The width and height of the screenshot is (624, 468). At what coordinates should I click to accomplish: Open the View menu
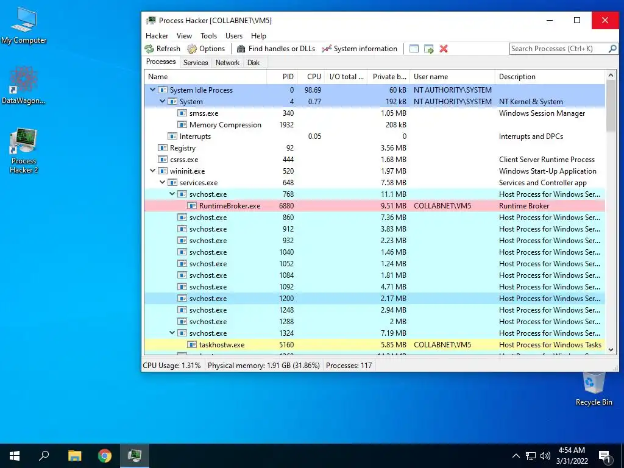click(x=184, y=36)
